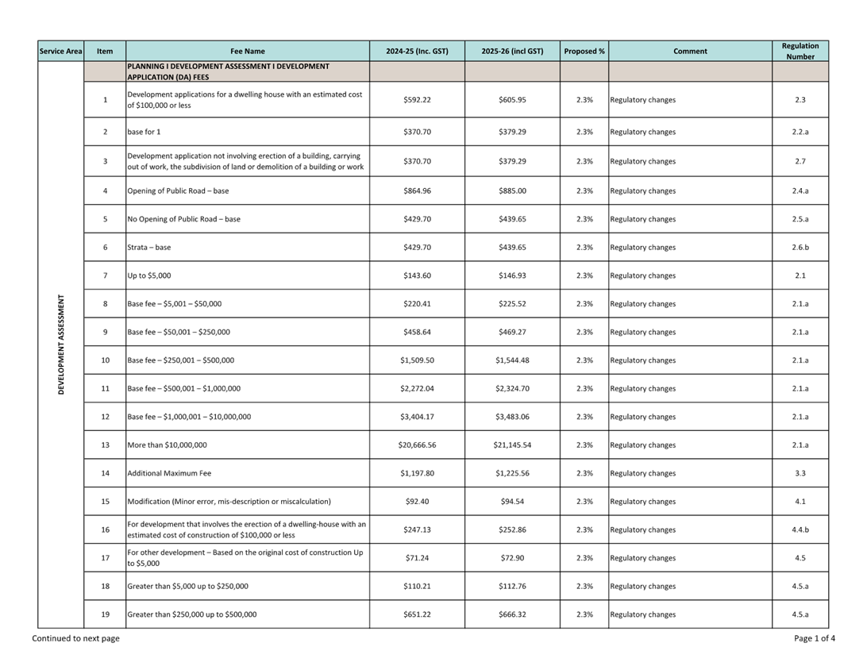Click the 'Service Area' column header
This screenshot has height=670, width=867.
click(61, 51)
